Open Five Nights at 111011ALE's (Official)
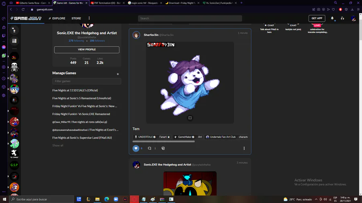 tap(75, 90)
